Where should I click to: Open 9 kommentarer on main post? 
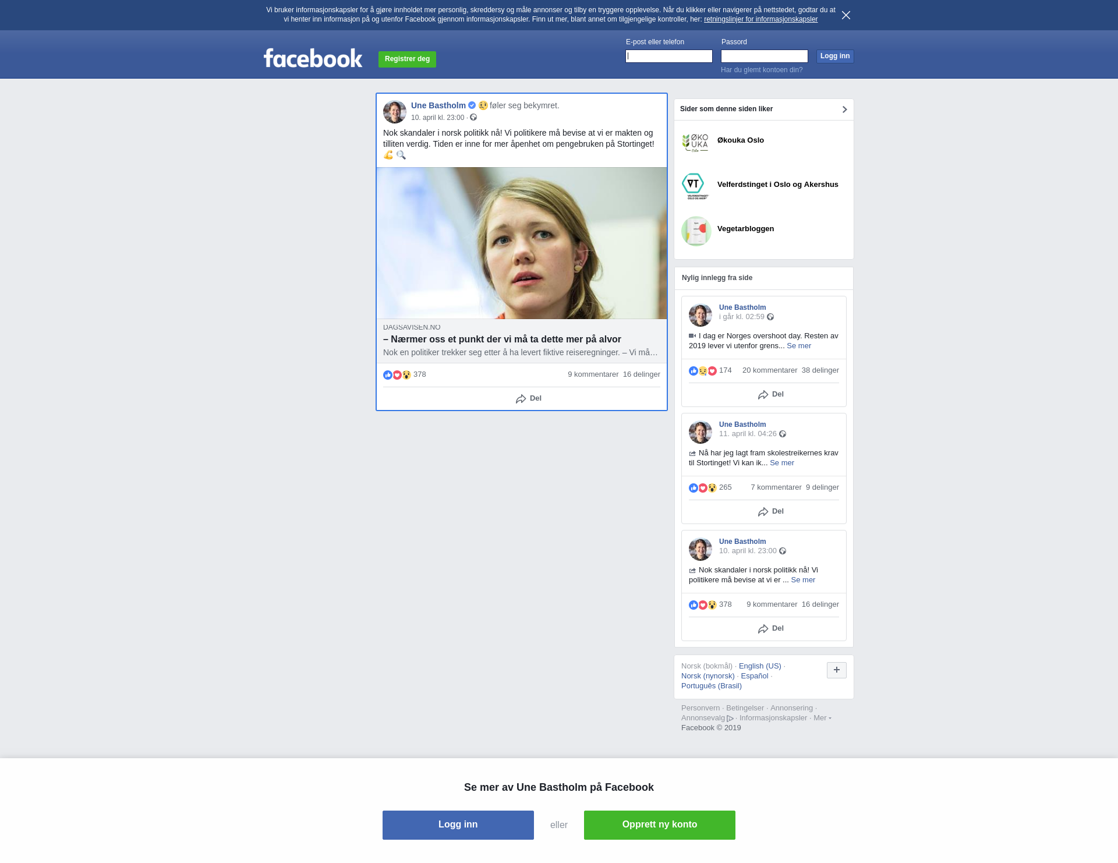[x=593, y=374]
